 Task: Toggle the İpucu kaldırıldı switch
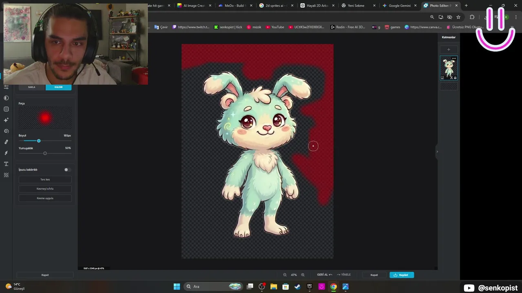tap(67, 170)
